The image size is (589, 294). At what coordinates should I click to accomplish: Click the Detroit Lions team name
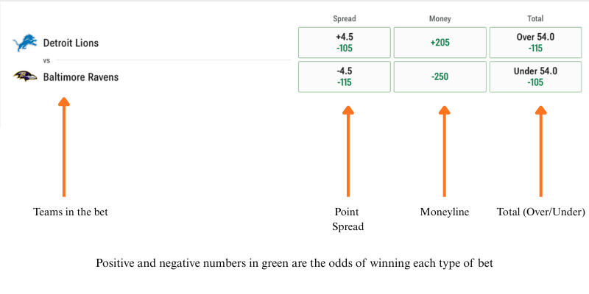click(x=71, y=43)
